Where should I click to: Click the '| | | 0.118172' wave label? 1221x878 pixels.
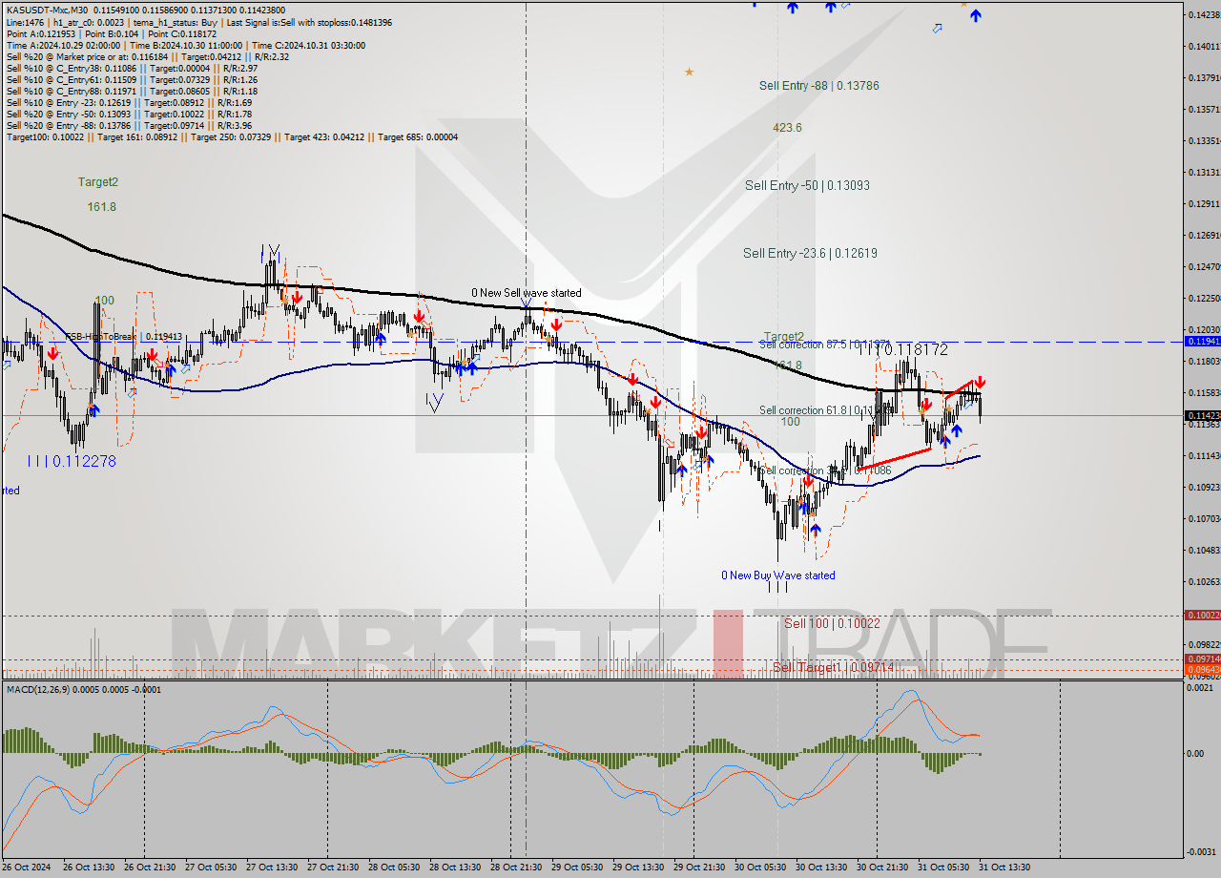tap(903, 350)
